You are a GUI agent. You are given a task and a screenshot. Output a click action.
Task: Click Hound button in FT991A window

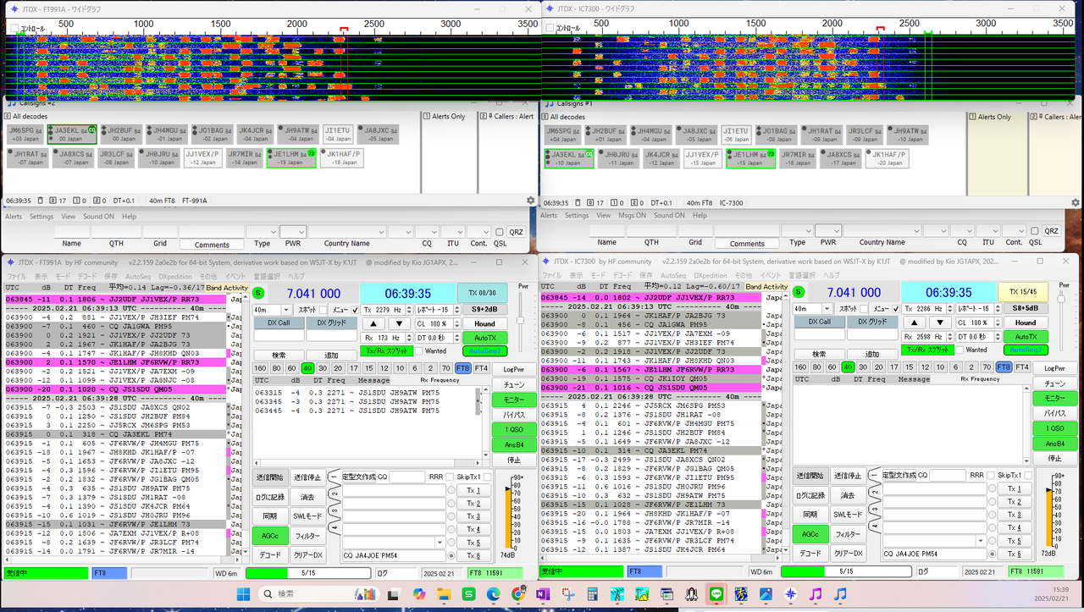click(x=484, y=323)
